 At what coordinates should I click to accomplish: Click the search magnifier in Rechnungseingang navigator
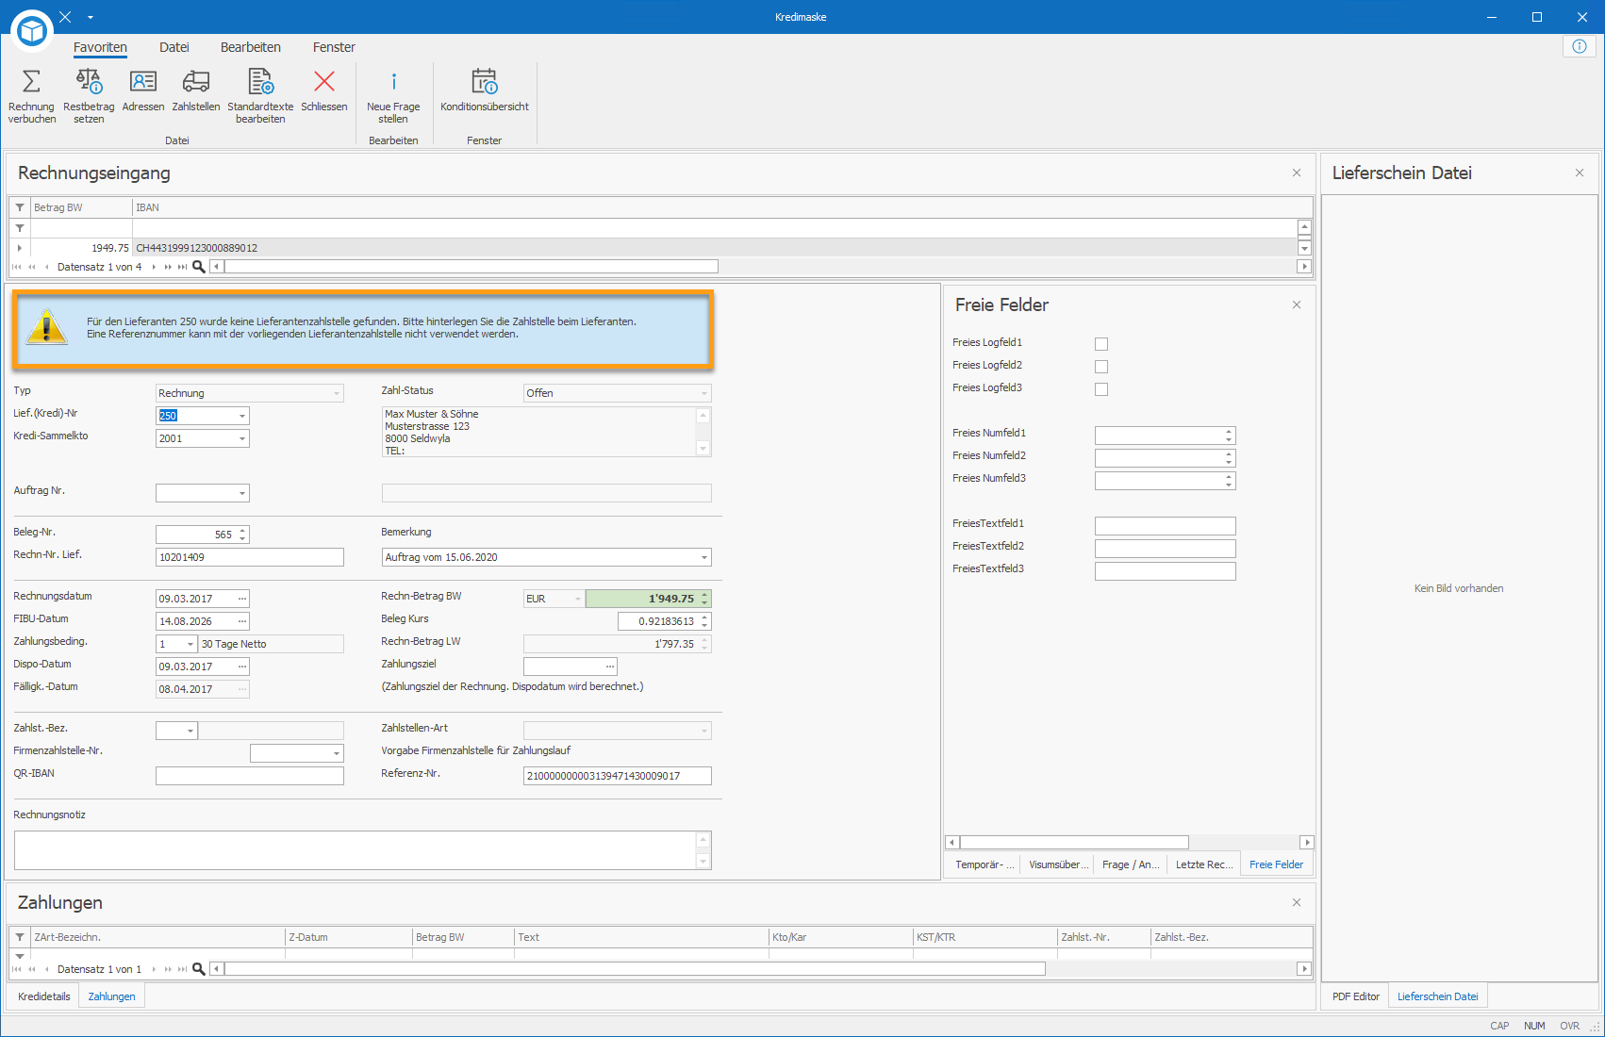(x=199, y=267)
